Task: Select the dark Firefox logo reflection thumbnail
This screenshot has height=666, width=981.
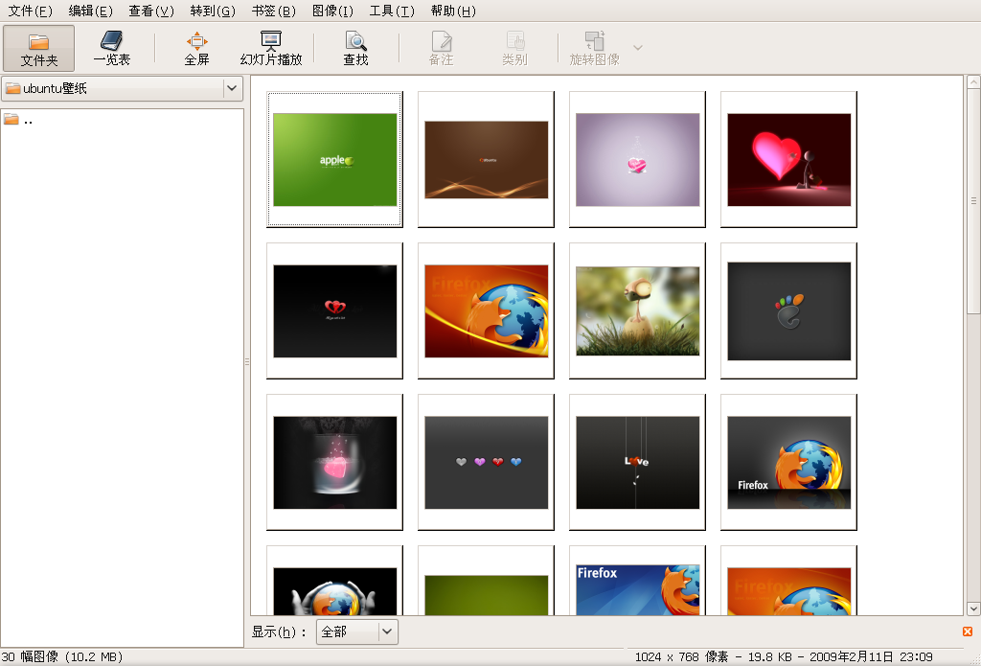Action: coord(789,463)
